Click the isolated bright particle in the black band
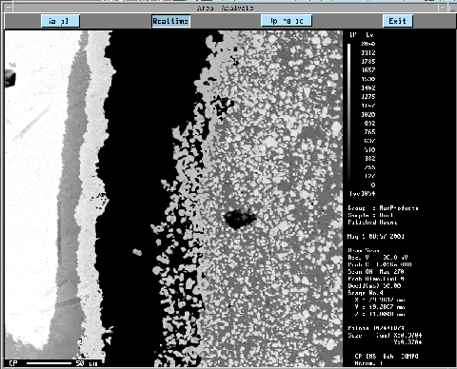This screenshot has width=457, height=369. click(137, 252)
